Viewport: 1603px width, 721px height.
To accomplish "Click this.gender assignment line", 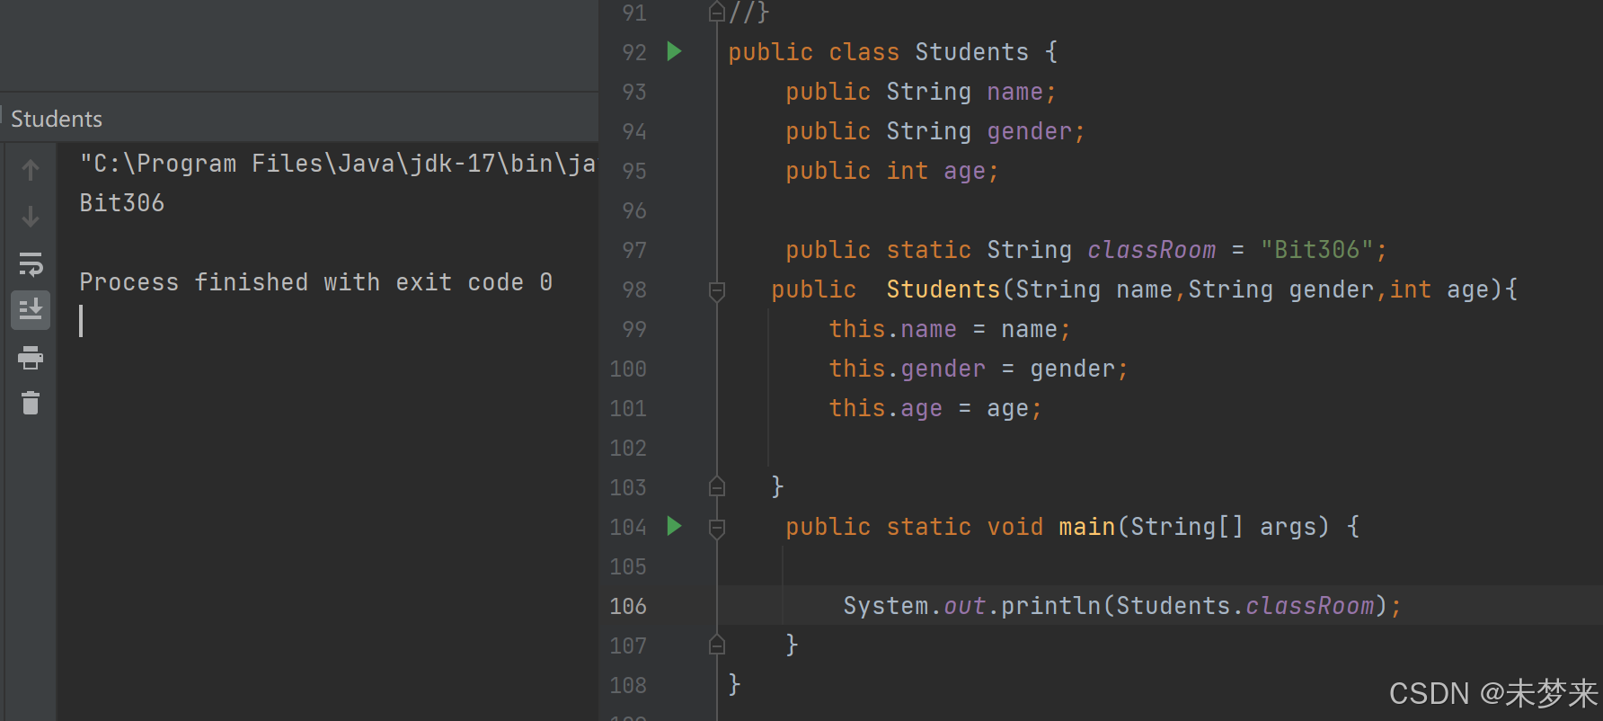I will [x=979, y=369].
